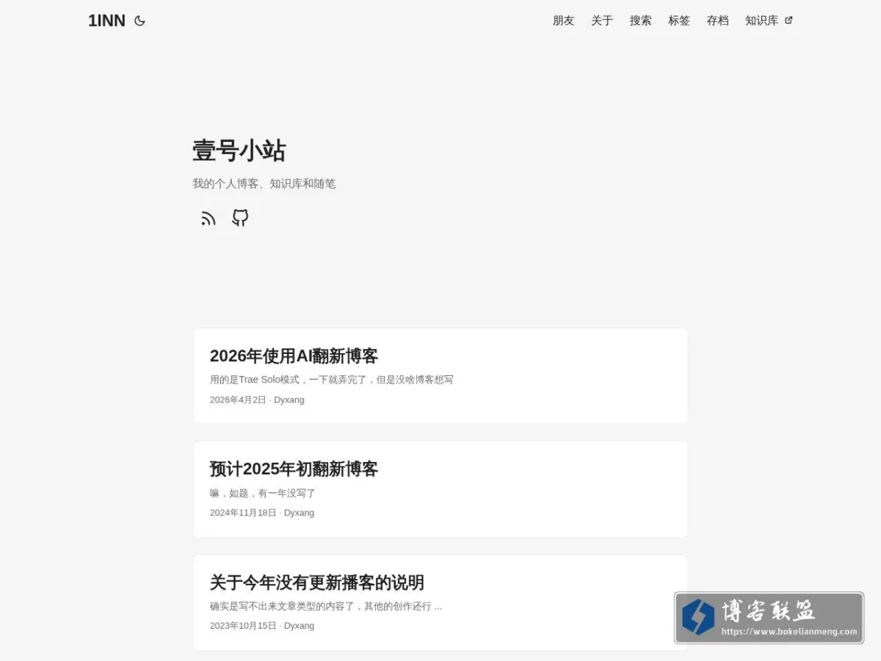Click summary 嘛，如题，有一年没写了
The image size is (881, 661).
click(x=263, y=493)
